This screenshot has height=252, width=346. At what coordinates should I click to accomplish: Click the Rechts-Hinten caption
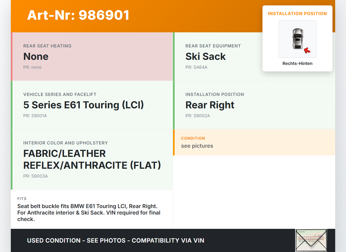coord(297,64)
